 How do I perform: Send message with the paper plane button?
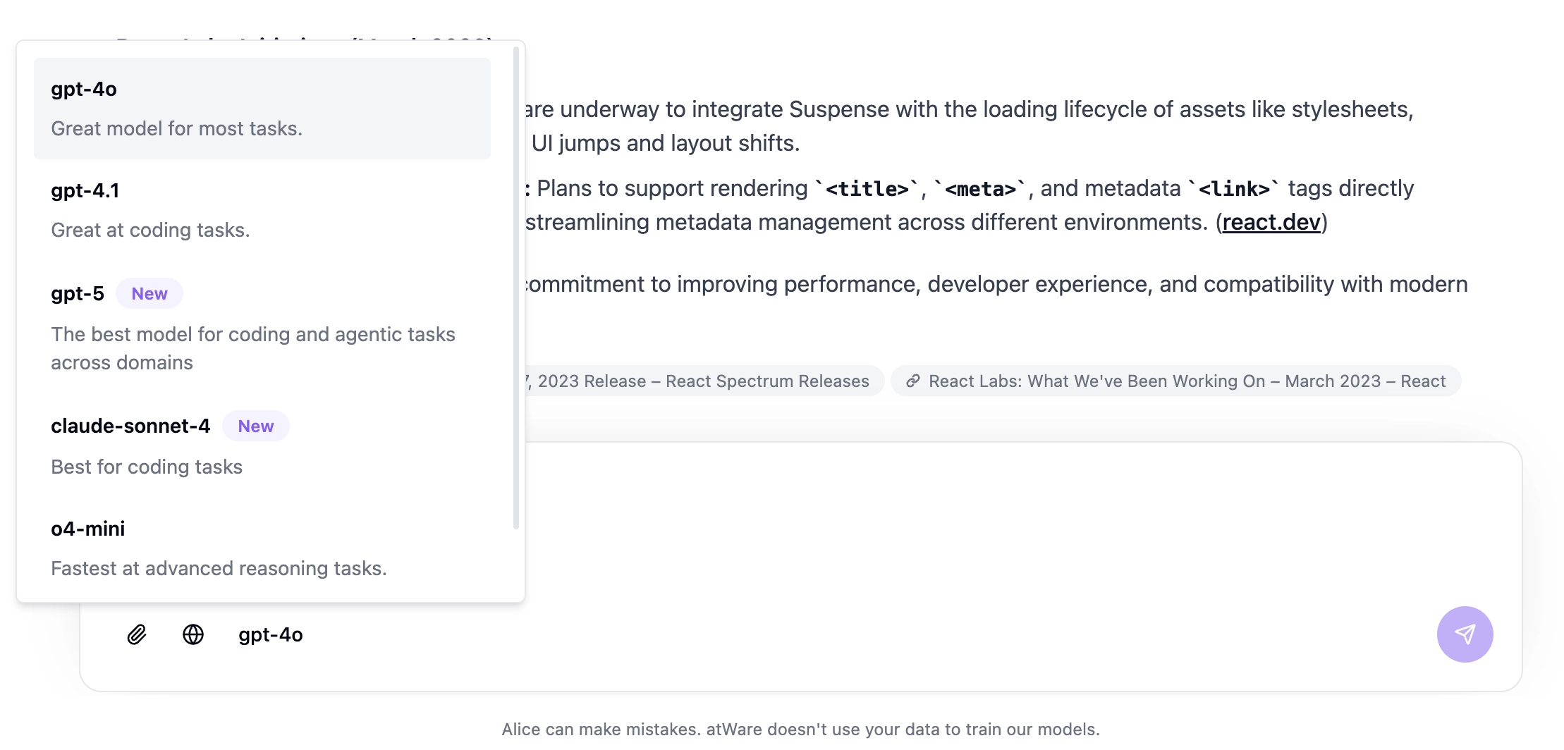(1465, 634)
